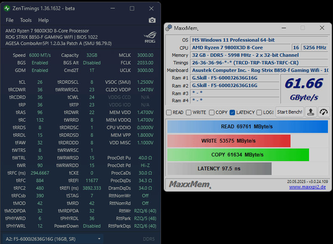
Task: Click the FCLK value 2033.00
Action: 145,63
